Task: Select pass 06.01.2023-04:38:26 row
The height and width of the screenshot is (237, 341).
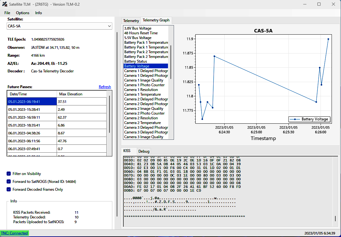Action: point(57,133)
